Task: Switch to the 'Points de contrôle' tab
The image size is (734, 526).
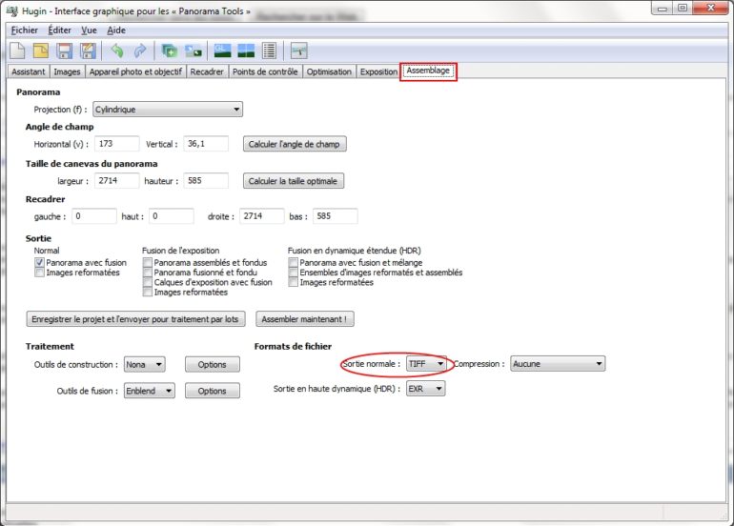Action: [266, 71]
